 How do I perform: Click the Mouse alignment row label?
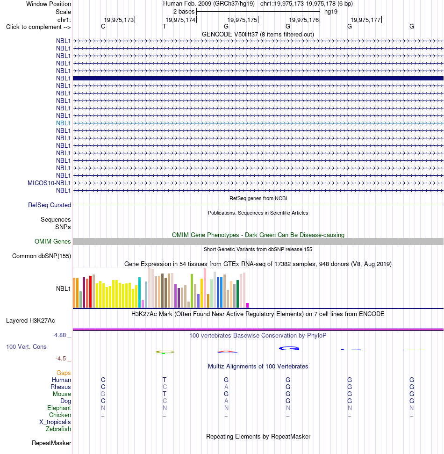click(x=62, y=394)
